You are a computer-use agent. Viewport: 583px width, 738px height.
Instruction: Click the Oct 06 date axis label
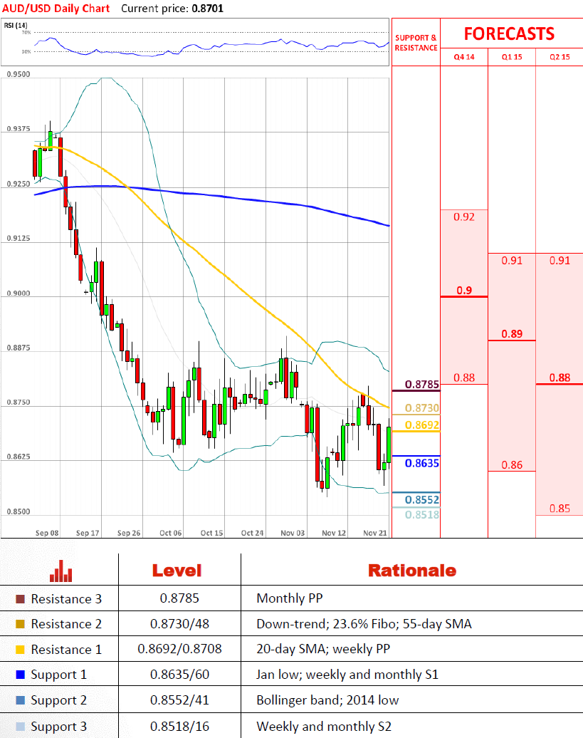(x=171, y=533)
